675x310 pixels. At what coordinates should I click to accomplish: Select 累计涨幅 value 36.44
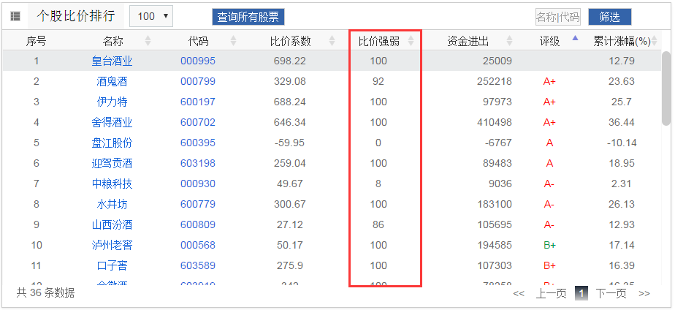click(x=622, y=122)
